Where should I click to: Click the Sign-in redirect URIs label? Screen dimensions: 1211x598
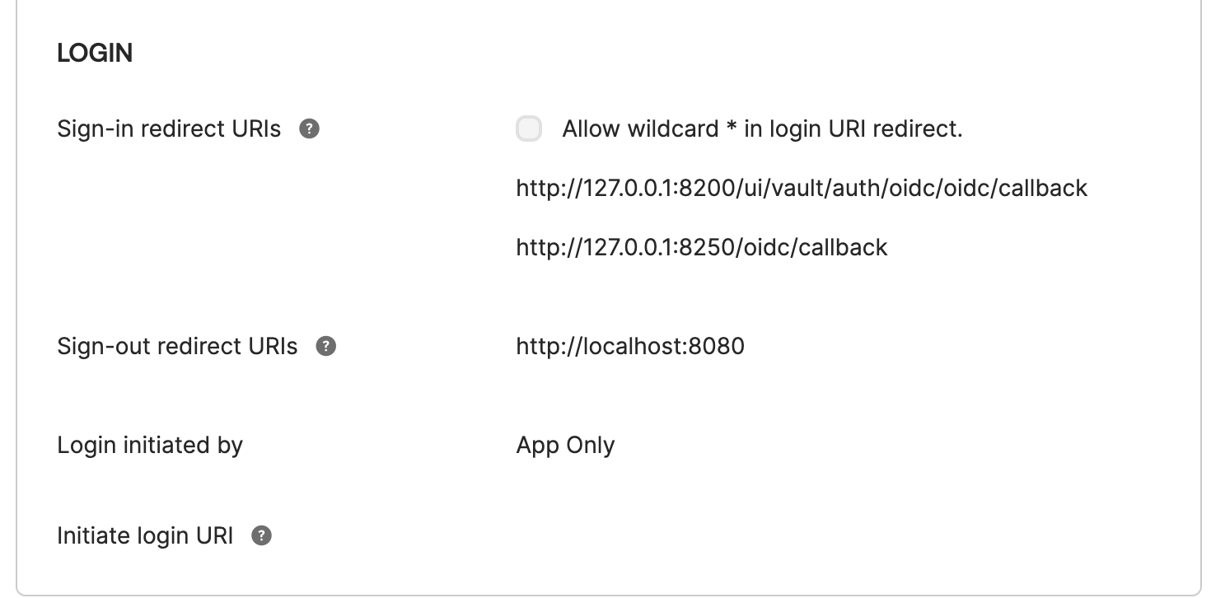tap(169, 129)
